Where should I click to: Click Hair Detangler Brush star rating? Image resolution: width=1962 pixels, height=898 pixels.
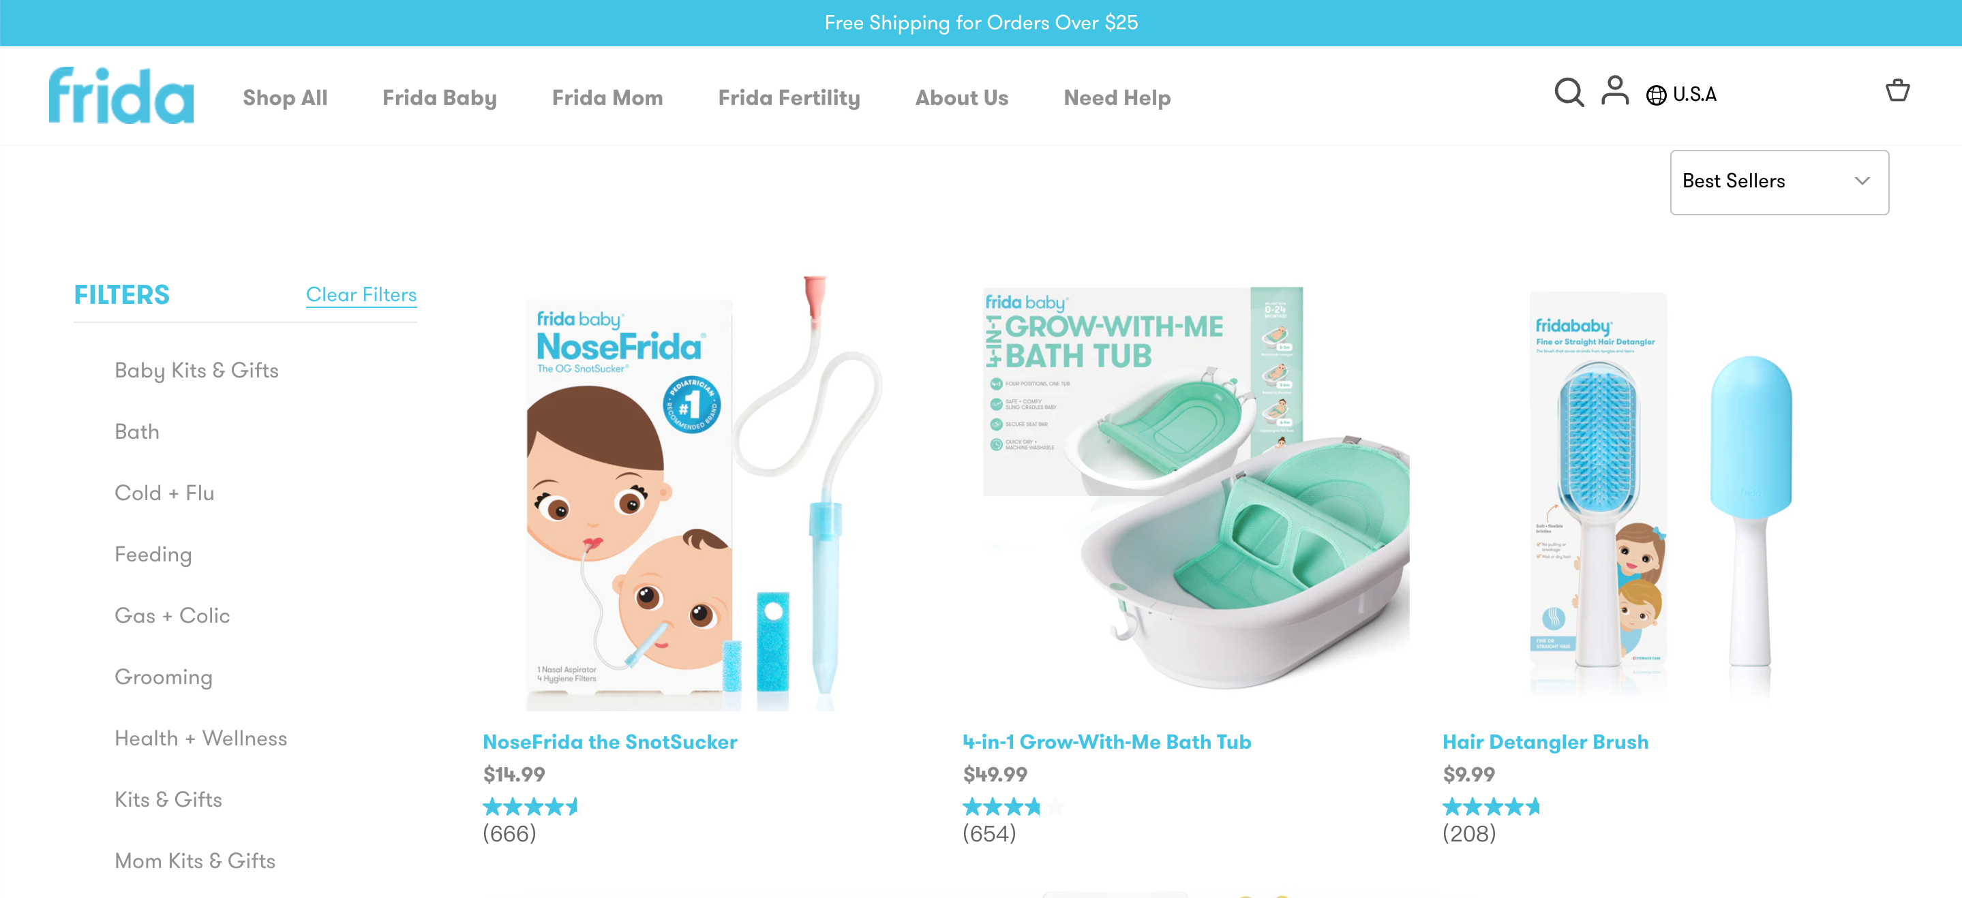[x=1490, y=806]
